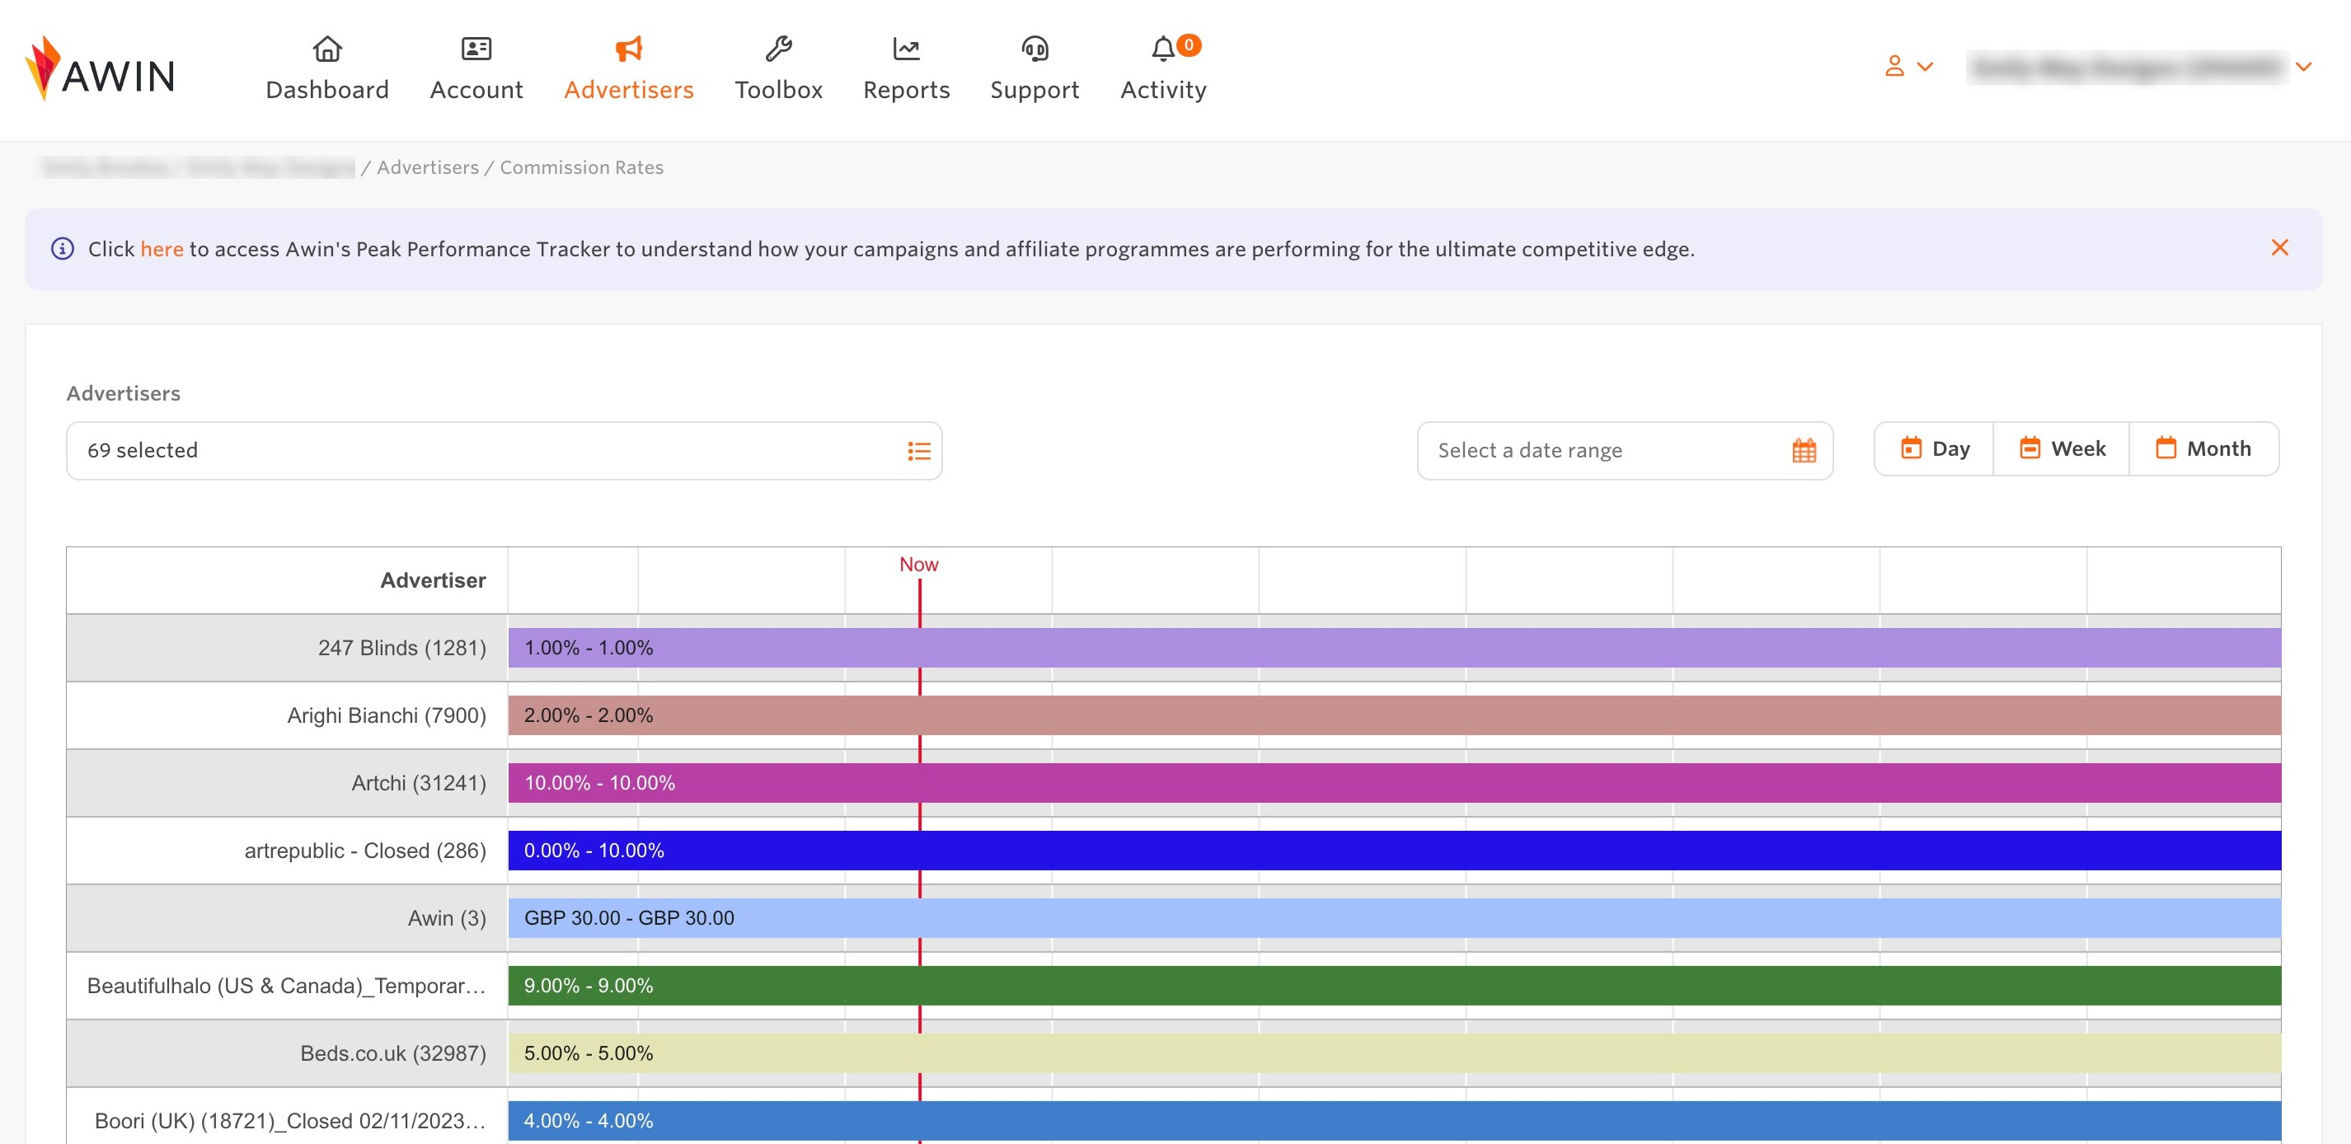Click the Reports chart icon

point(906,49)
